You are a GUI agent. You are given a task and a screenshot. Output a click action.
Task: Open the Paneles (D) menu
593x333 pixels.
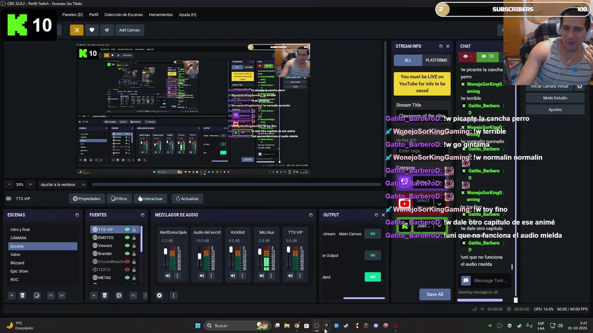(72, 15)
